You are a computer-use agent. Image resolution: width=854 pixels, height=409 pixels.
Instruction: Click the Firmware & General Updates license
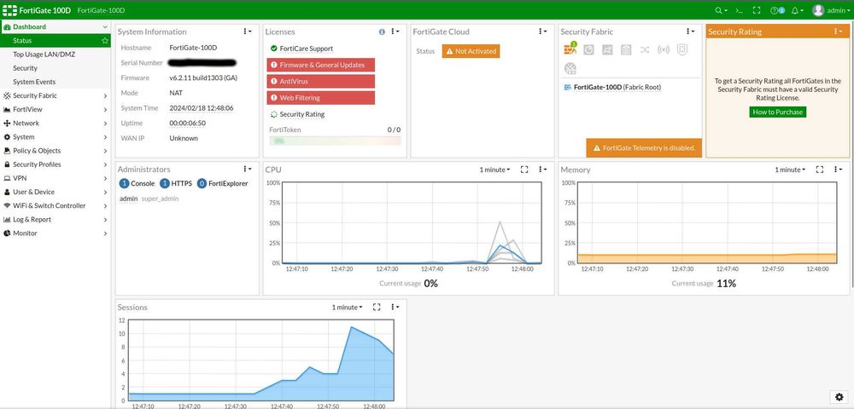click(x=321, y=65)
